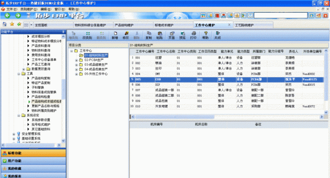The width and height of the screenshot is (330, 178).
Task: Switch to the 物料资料综合信息维护 tab
Action: [x=93, y=25]
